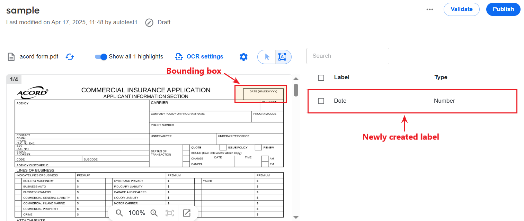Viewport: 524px width, 221px height.
Task: Click the BOILER & MACHINERY row text
Action: [x=38, y=181]
